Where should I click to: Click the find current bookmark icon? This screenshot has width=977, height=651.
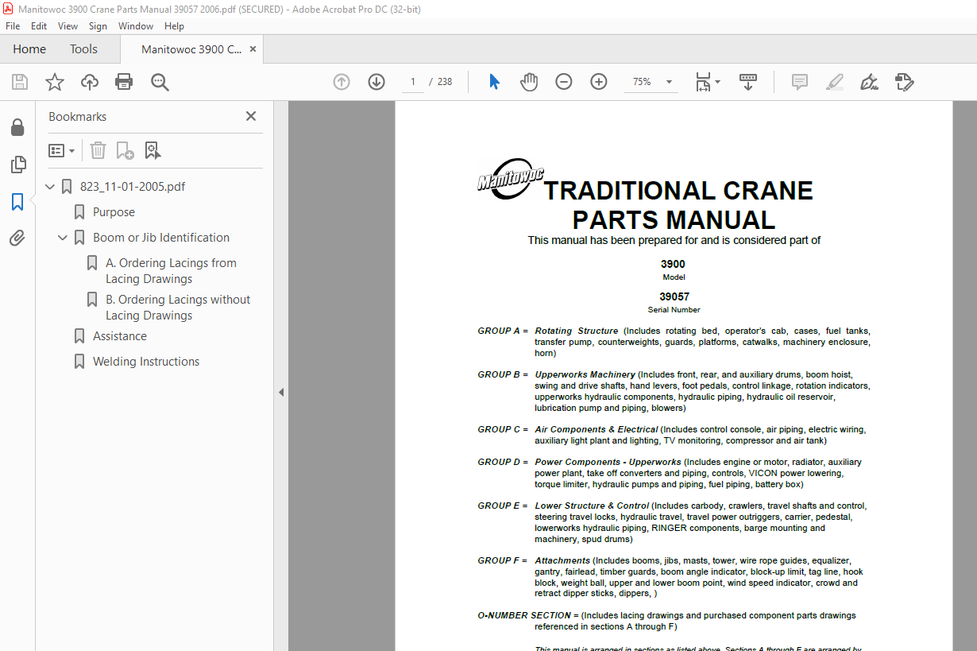(x=153, y=150)
